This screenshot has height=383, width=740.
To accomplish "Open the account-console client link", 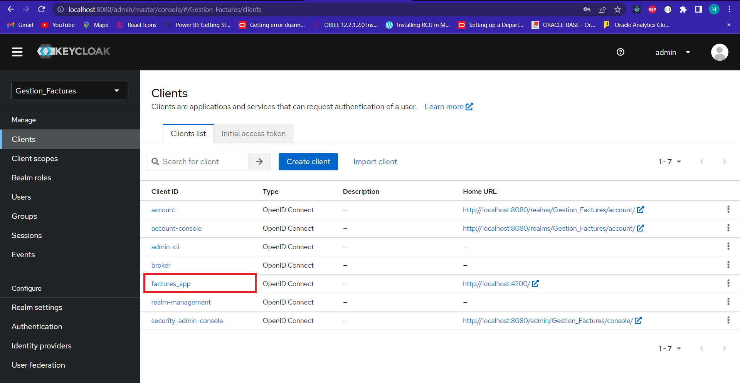I will coord(177,228).
